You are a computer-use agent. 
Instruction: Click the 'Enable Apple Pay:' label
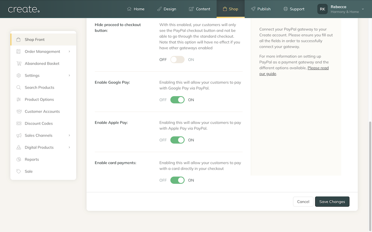coord(111,122)
